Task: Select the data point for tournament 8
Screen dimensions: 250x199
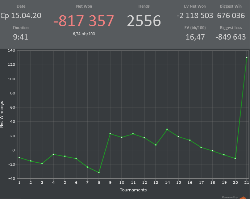Action: click(99, 172)
